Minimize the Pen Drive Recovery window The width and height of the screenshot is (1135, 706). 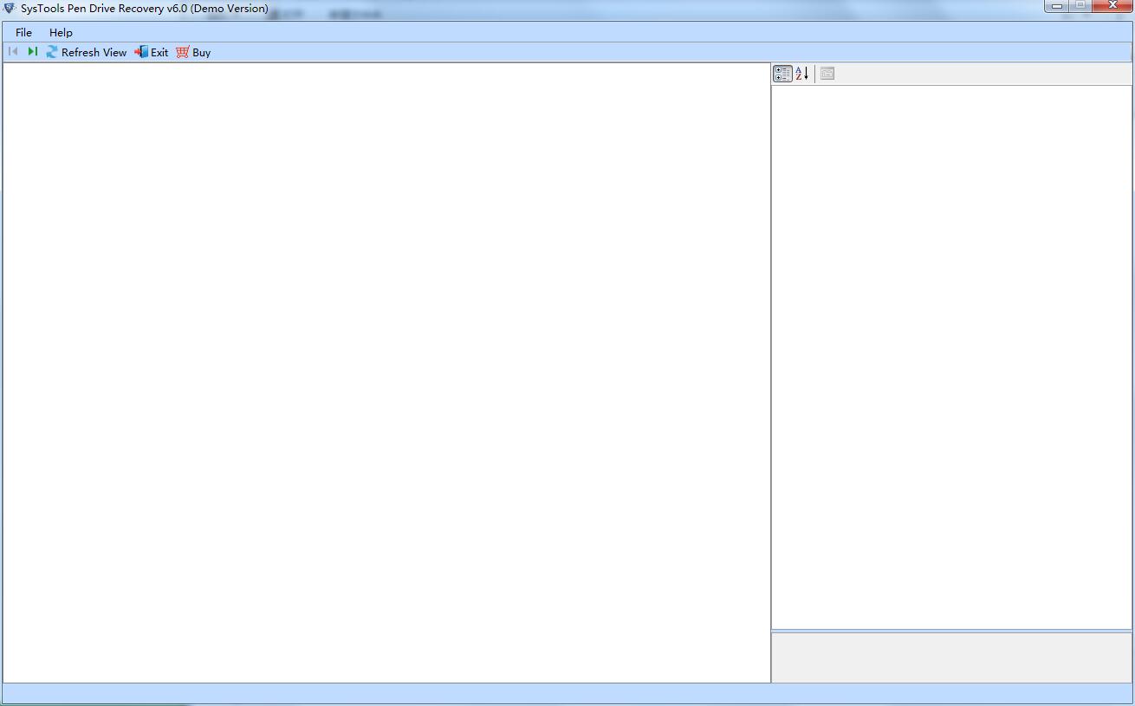coord(1056,6)
